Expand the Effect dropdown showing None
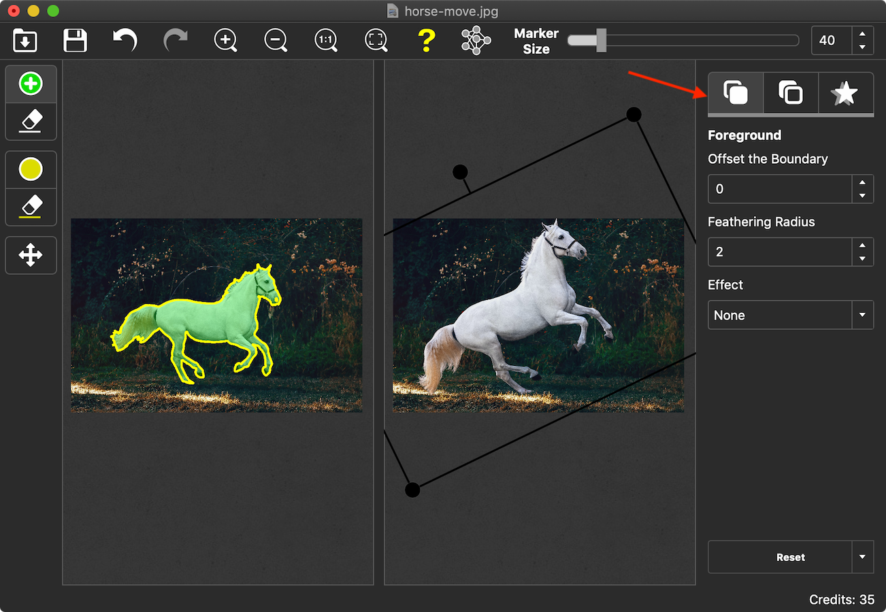The image size is (886, 612). coord(862,316)
